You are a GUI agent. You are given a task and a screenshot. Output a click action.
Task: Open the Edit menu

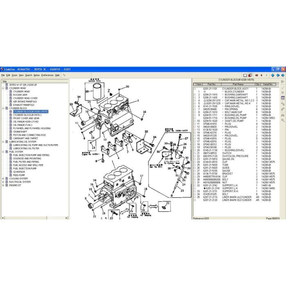pyautogui.click(x=8, y=75)
